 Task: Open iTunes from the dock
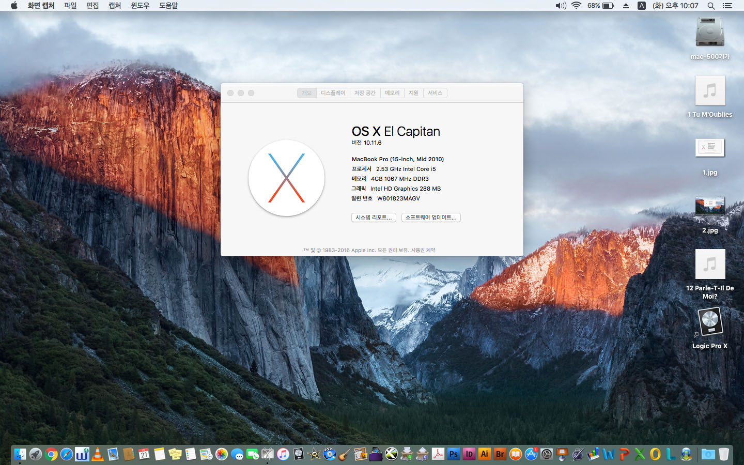click(283, 454)
